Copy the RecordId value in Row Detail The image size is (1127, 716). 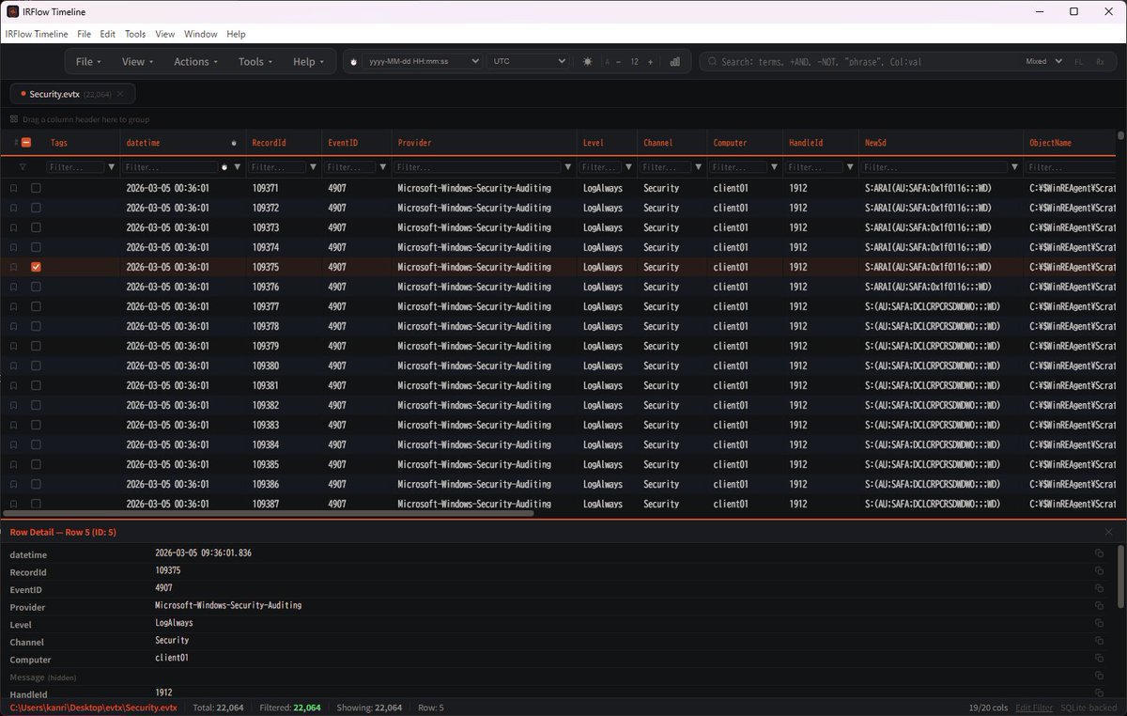point(1100,572)
